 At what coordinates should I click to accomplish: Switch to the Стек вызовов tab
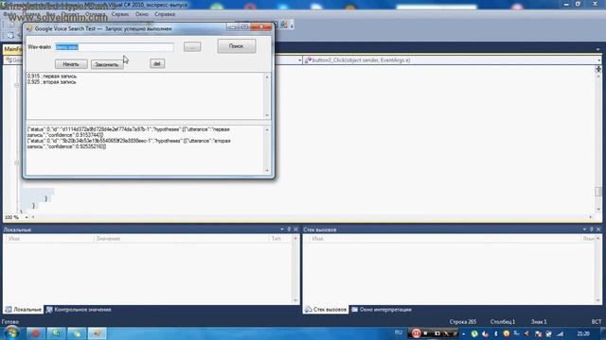pos(326,310)
